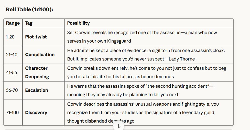Click the "Roll Table (1d100):" heading
Screen dimensions: 250x130
click(x=29, y=9)
